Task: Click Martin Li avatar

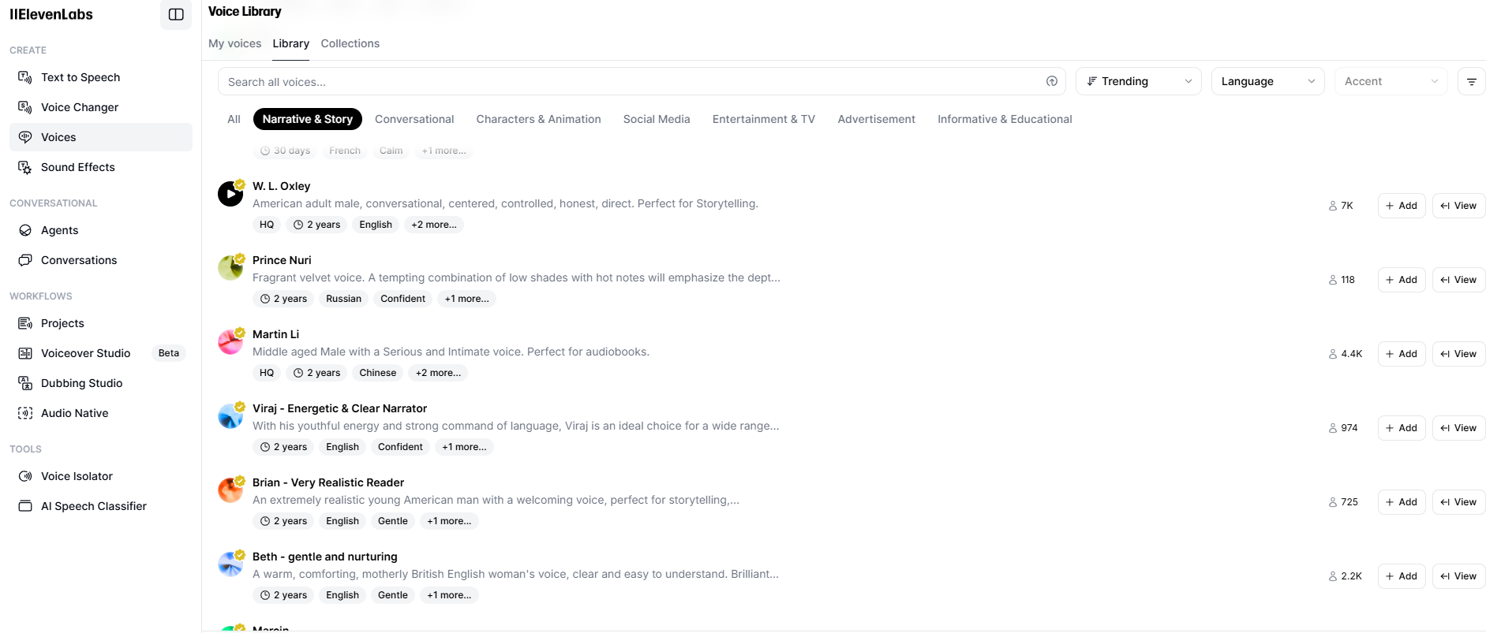Action: coord(230,341)
